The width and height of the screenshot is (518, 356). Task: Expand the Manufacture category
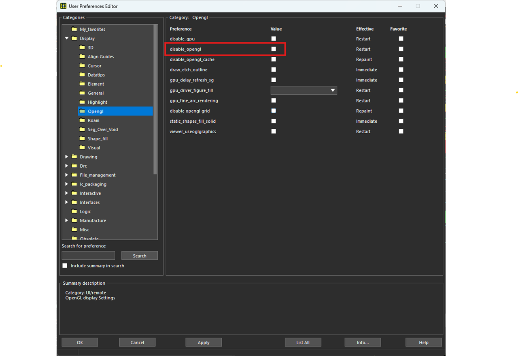(x=67, y=221)
